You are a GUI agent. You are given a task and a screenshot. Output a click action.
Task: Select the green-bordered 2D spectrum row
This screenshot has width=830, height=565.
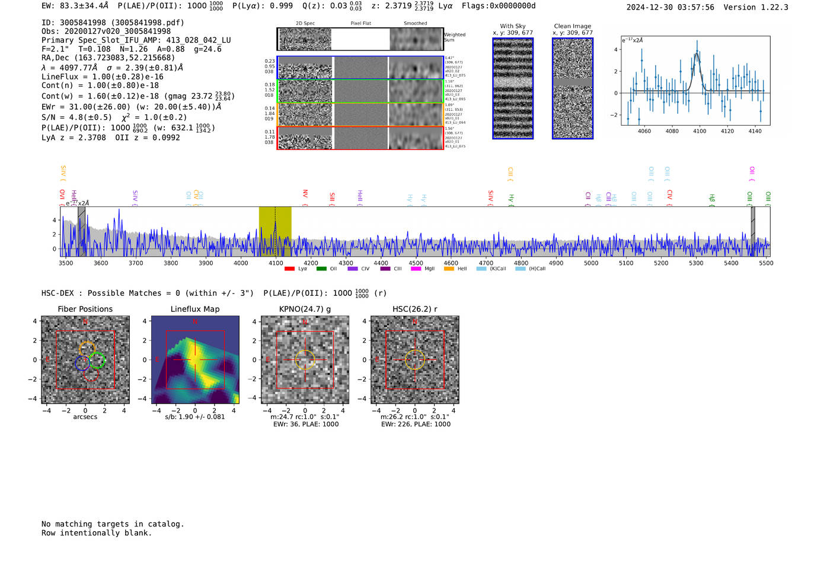[x=360, y=91]
